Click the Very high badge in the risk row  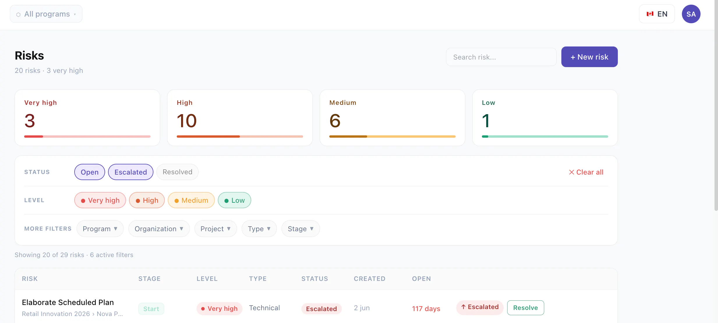pos(219,308)
